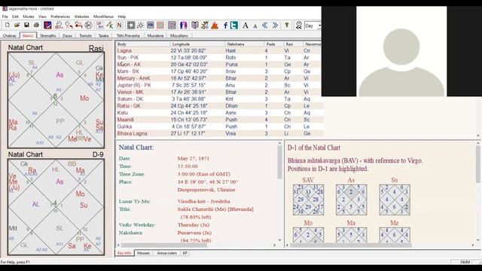This screenshot has width=482, height=271.
Task: Open the MoreMenus menu
Action: [x=104, y=17]
